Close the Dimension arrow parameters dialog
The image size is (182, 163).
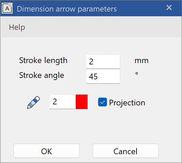click(x=169, y=8)
